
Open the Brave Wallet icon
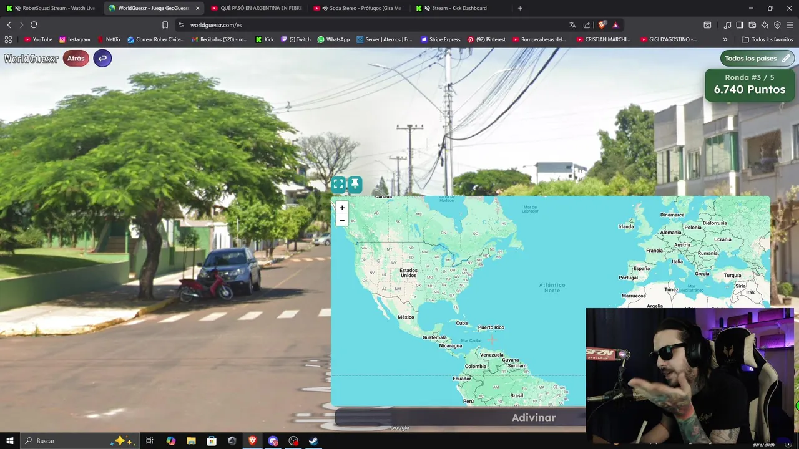point(752,25)
